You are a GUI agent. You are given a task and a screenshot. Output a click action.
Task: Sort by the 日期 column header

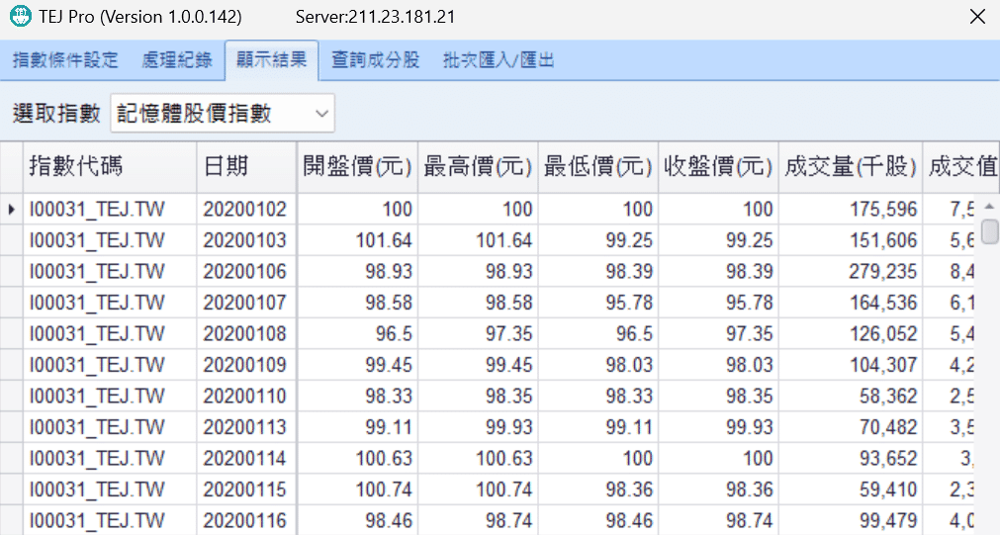(x=245, y=166)
